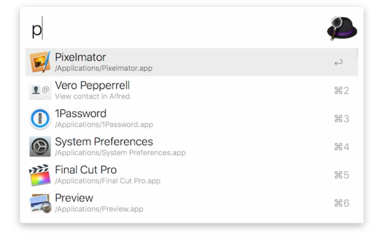Image resolution: width=384 pixels, height=235 pixels.
Task: Click the Pixelmator app icon
Action: (40, 62)
